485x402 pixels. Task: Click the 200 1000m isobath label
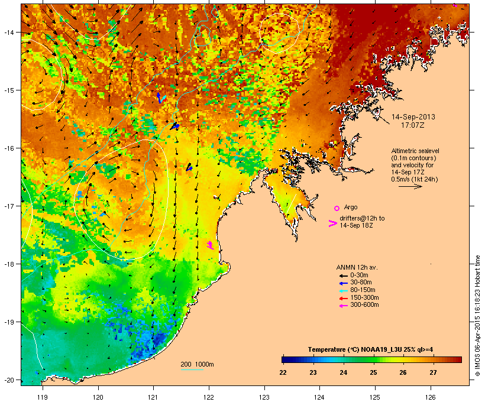coord(197,364)
